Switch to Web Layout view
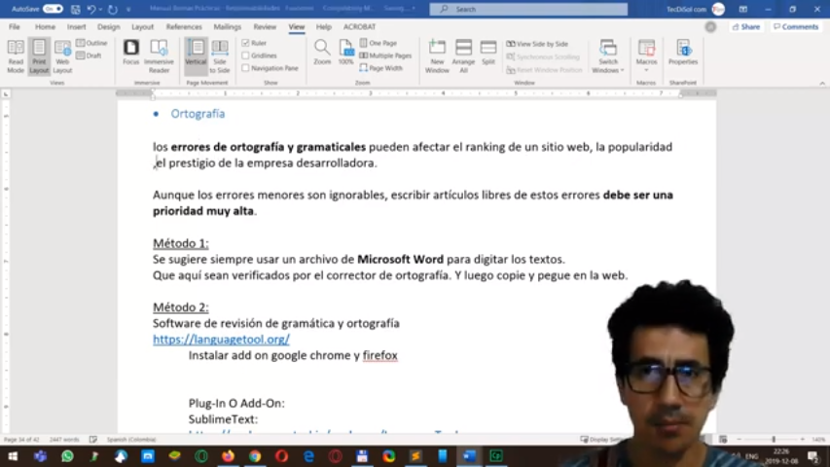The height and width of the screenshot is (467, 830). click(x=62, y=56)
